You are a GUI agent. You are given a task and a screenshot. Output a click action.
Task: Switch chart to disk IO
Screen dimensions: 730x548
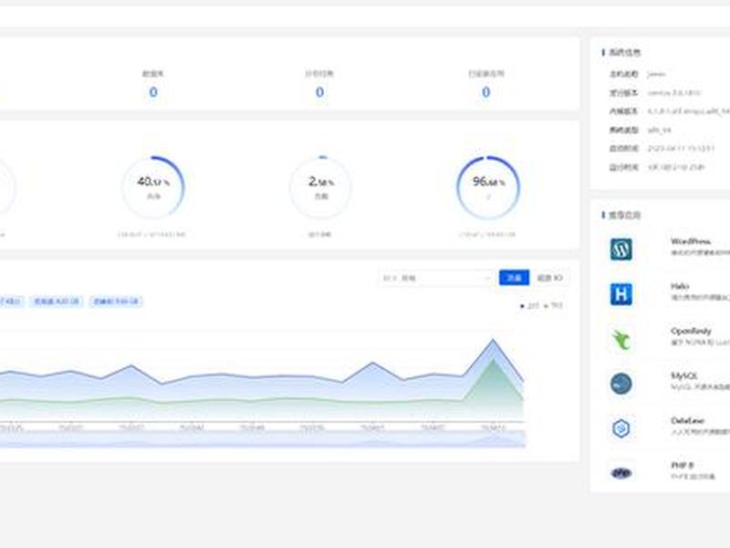point(550,278)
